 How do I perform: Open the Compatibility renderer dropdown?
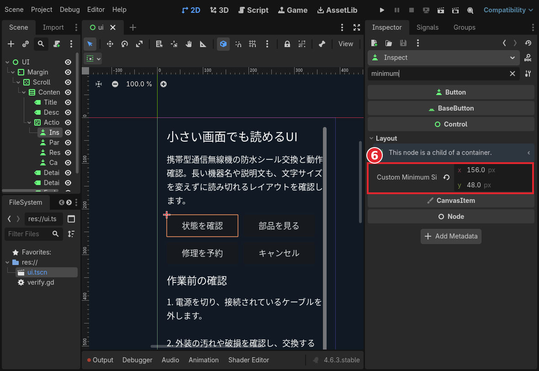[508, 10]
